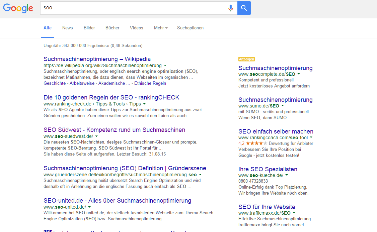377x232 pixels.
Task: Click the de.wikipedia.org URL text
Action: (102, 65)
